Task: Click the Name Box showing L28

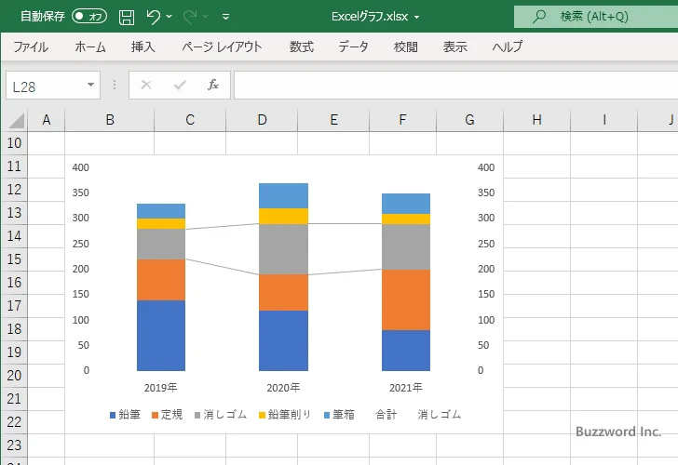Action: coord(46,86)
